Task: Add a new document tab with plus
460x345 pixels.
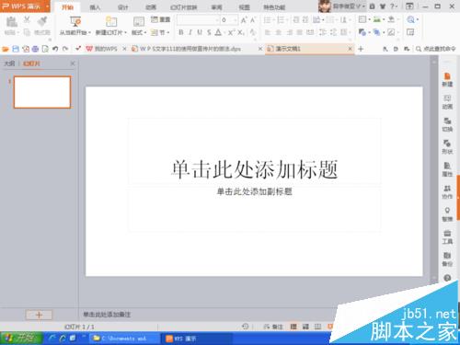Action: (361, 49)
